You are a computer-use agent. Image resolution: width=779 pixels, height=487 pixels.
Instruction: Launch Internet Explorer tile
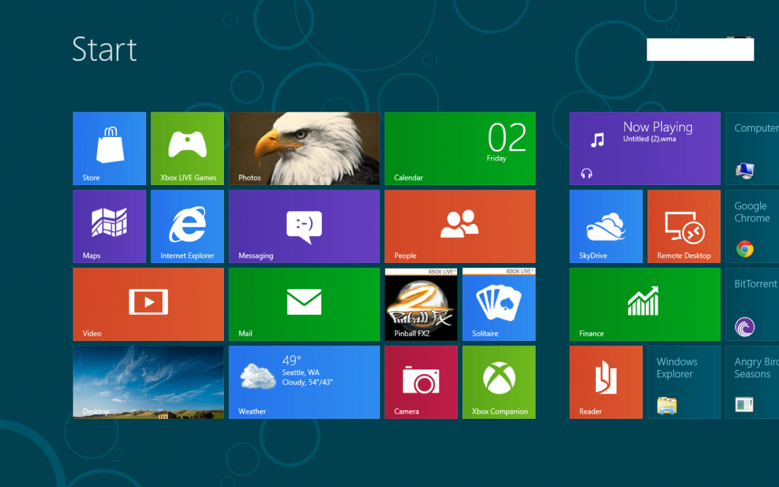[187, 226]
